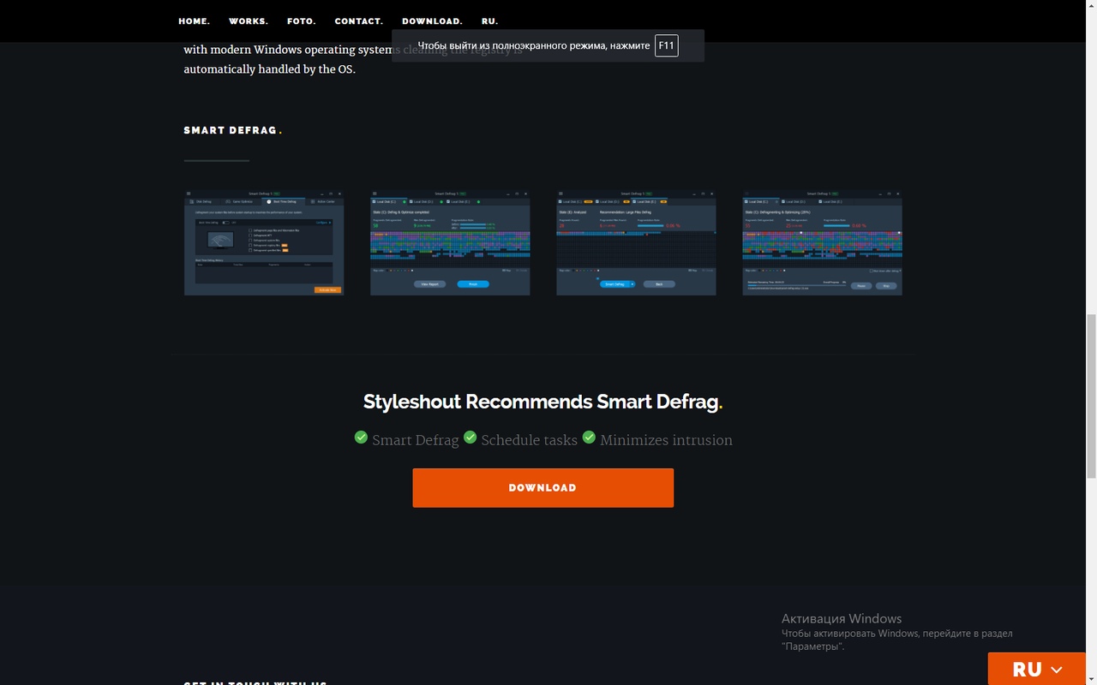The width and height of the screenshot is (1097, 685).
Task: Open DOWNLOAD in the top menu
Action: click(432, 21)
